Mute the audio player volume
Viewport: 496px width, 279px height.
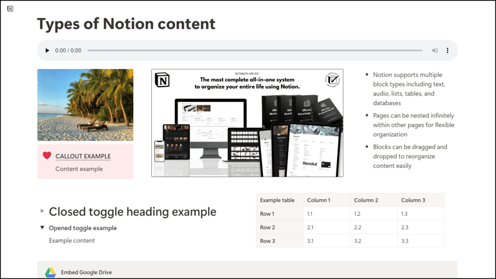pos(435,50)
